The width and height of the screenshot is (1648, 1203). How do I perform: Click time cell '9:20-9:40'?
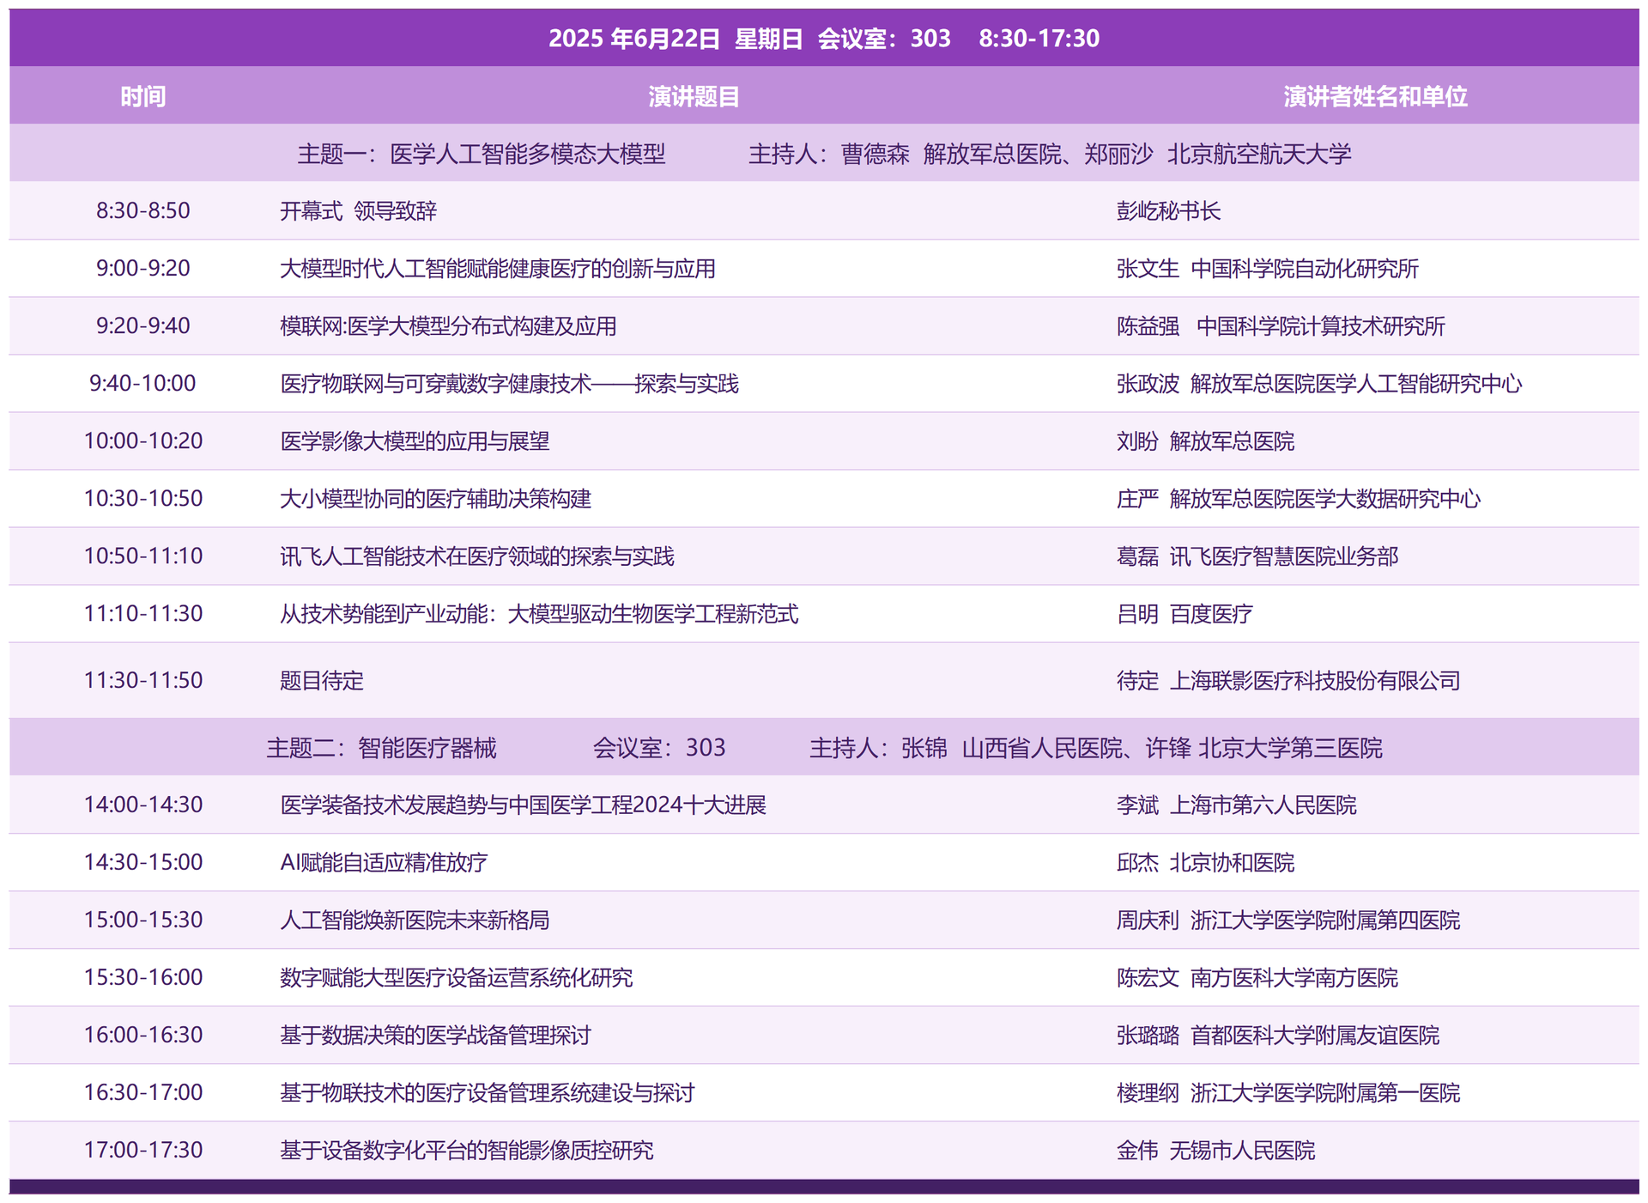[x=142, y=325]
